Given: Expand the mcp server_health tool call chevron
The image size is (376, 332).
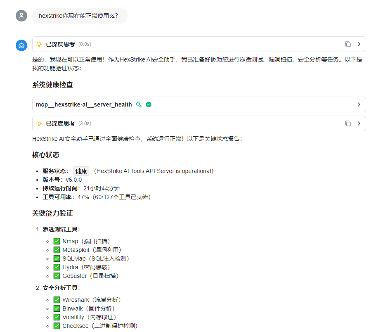Looking at the screenshot, I should [359, 104].
